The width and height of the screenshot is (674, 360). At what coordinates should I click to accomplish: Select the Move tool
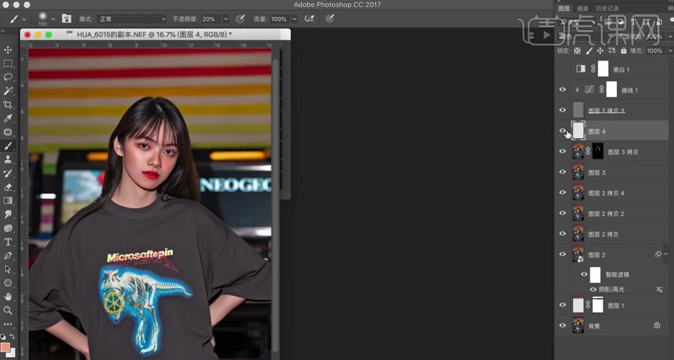tap(7, 50)
